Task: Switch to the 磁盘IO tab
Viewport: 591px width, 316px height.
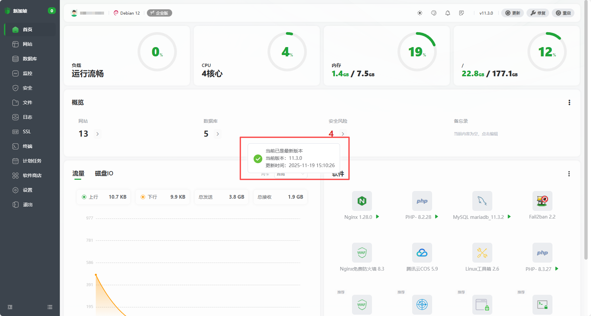Action: tap(104, 173)
